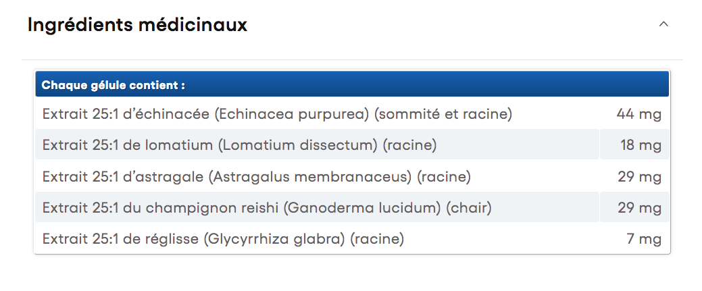Viewport: 702px width, 291px height.
Task: Click the (chair) text in reishi row
Action: pyautogui.click(x=468, y=208)
